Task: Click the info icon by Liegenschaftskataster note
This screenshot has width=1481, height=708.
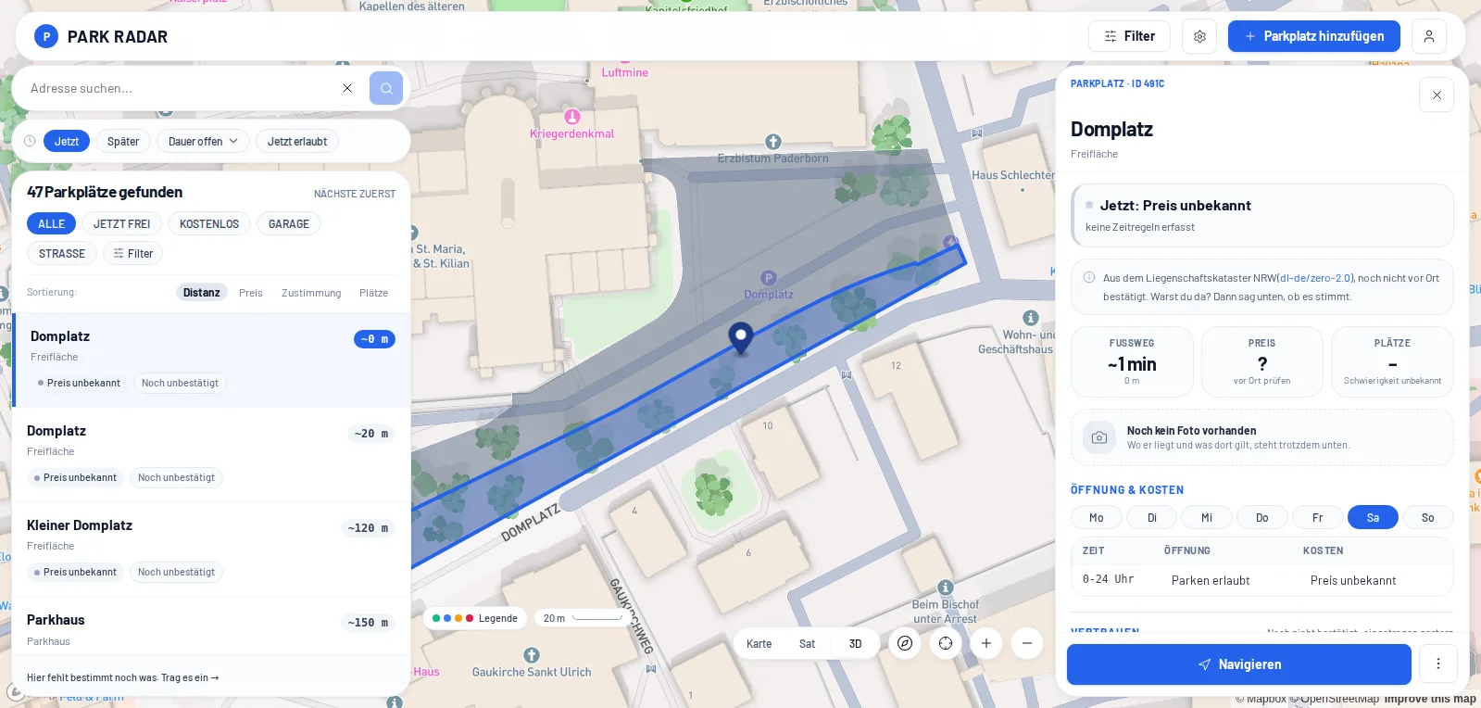Action: click(x=1089, y=277)
